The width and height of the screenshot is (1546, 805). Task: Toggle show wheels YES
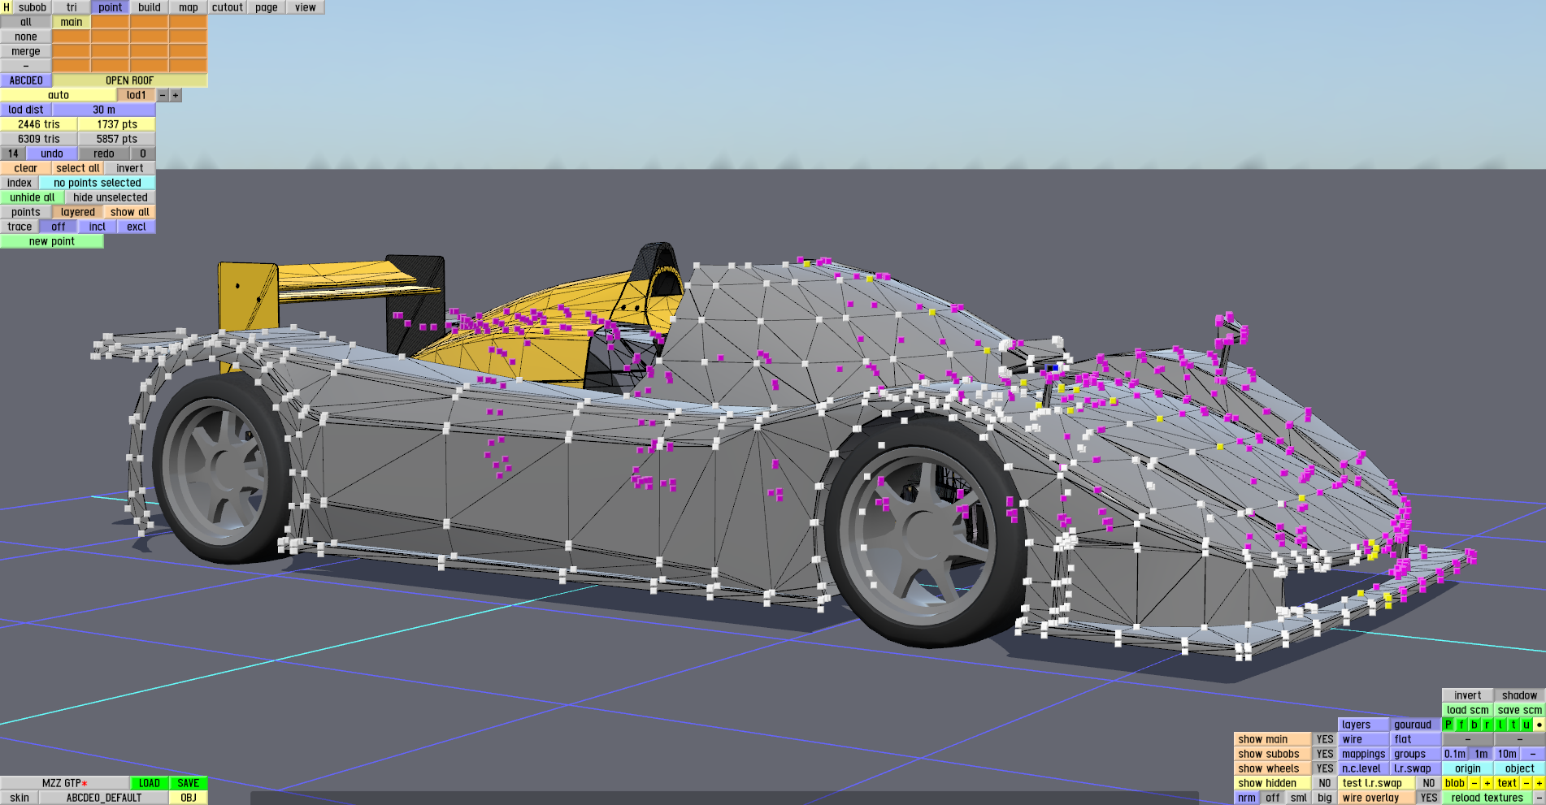pyautogui.click(x=1325, y=768)
